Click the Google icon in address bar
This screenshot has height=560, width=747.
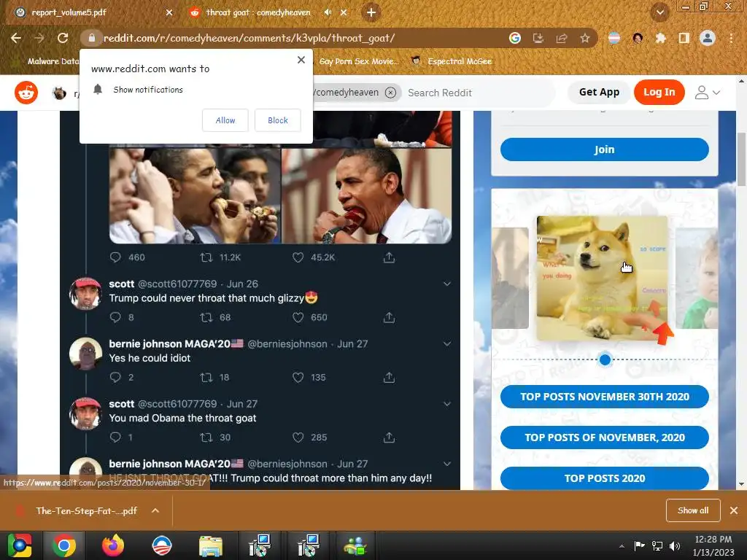pyautogui.click(x=514, y=38)
